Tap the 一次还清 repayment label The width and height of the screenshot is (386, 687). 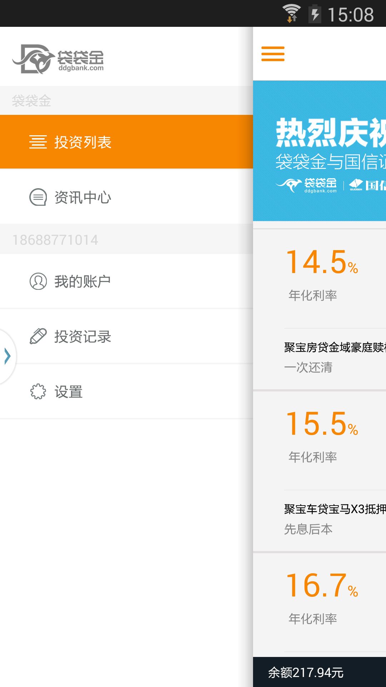coord(308,367)
